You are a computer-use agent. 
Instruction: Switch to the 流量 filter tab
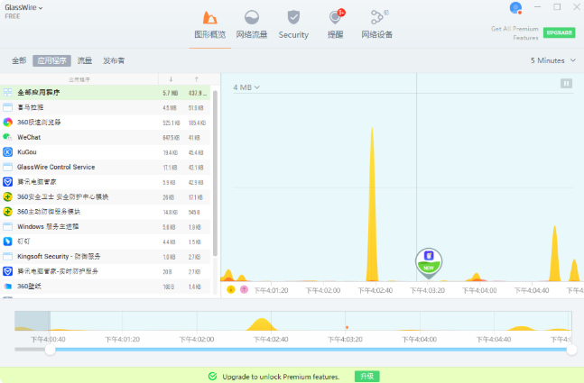pyautogui.click(x=85, y=60)
